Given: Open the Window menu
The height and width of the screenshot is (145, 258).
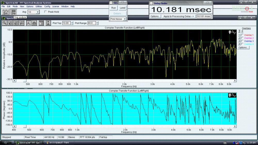Looking at the screenshot, I should point(65,6).
